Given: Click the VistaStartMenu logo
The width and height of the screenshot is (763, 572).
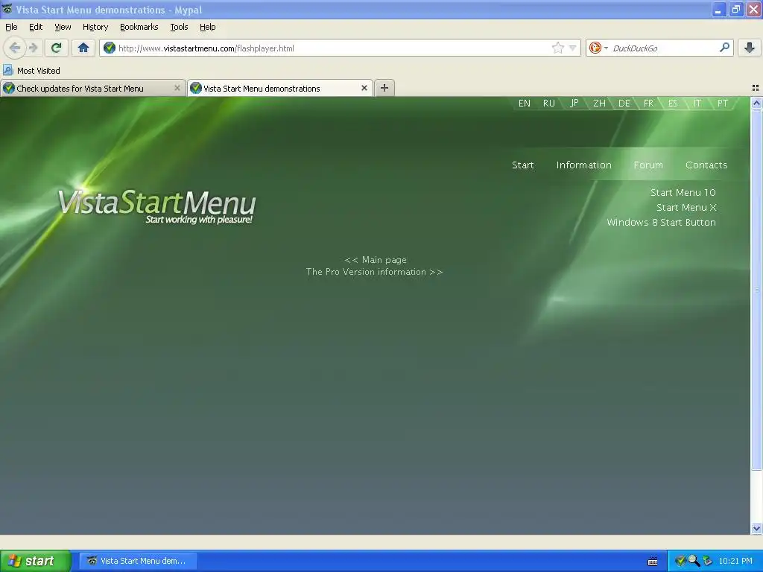Looking at the screenshot, I should tap(156, 206).
